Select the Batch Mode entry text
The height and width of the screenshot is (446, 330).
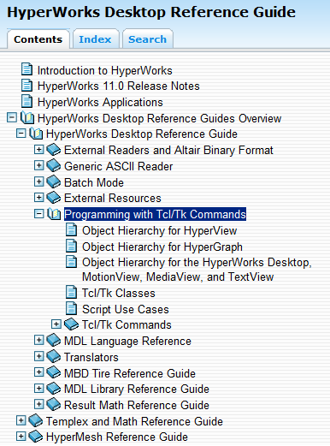pos(94,182)
